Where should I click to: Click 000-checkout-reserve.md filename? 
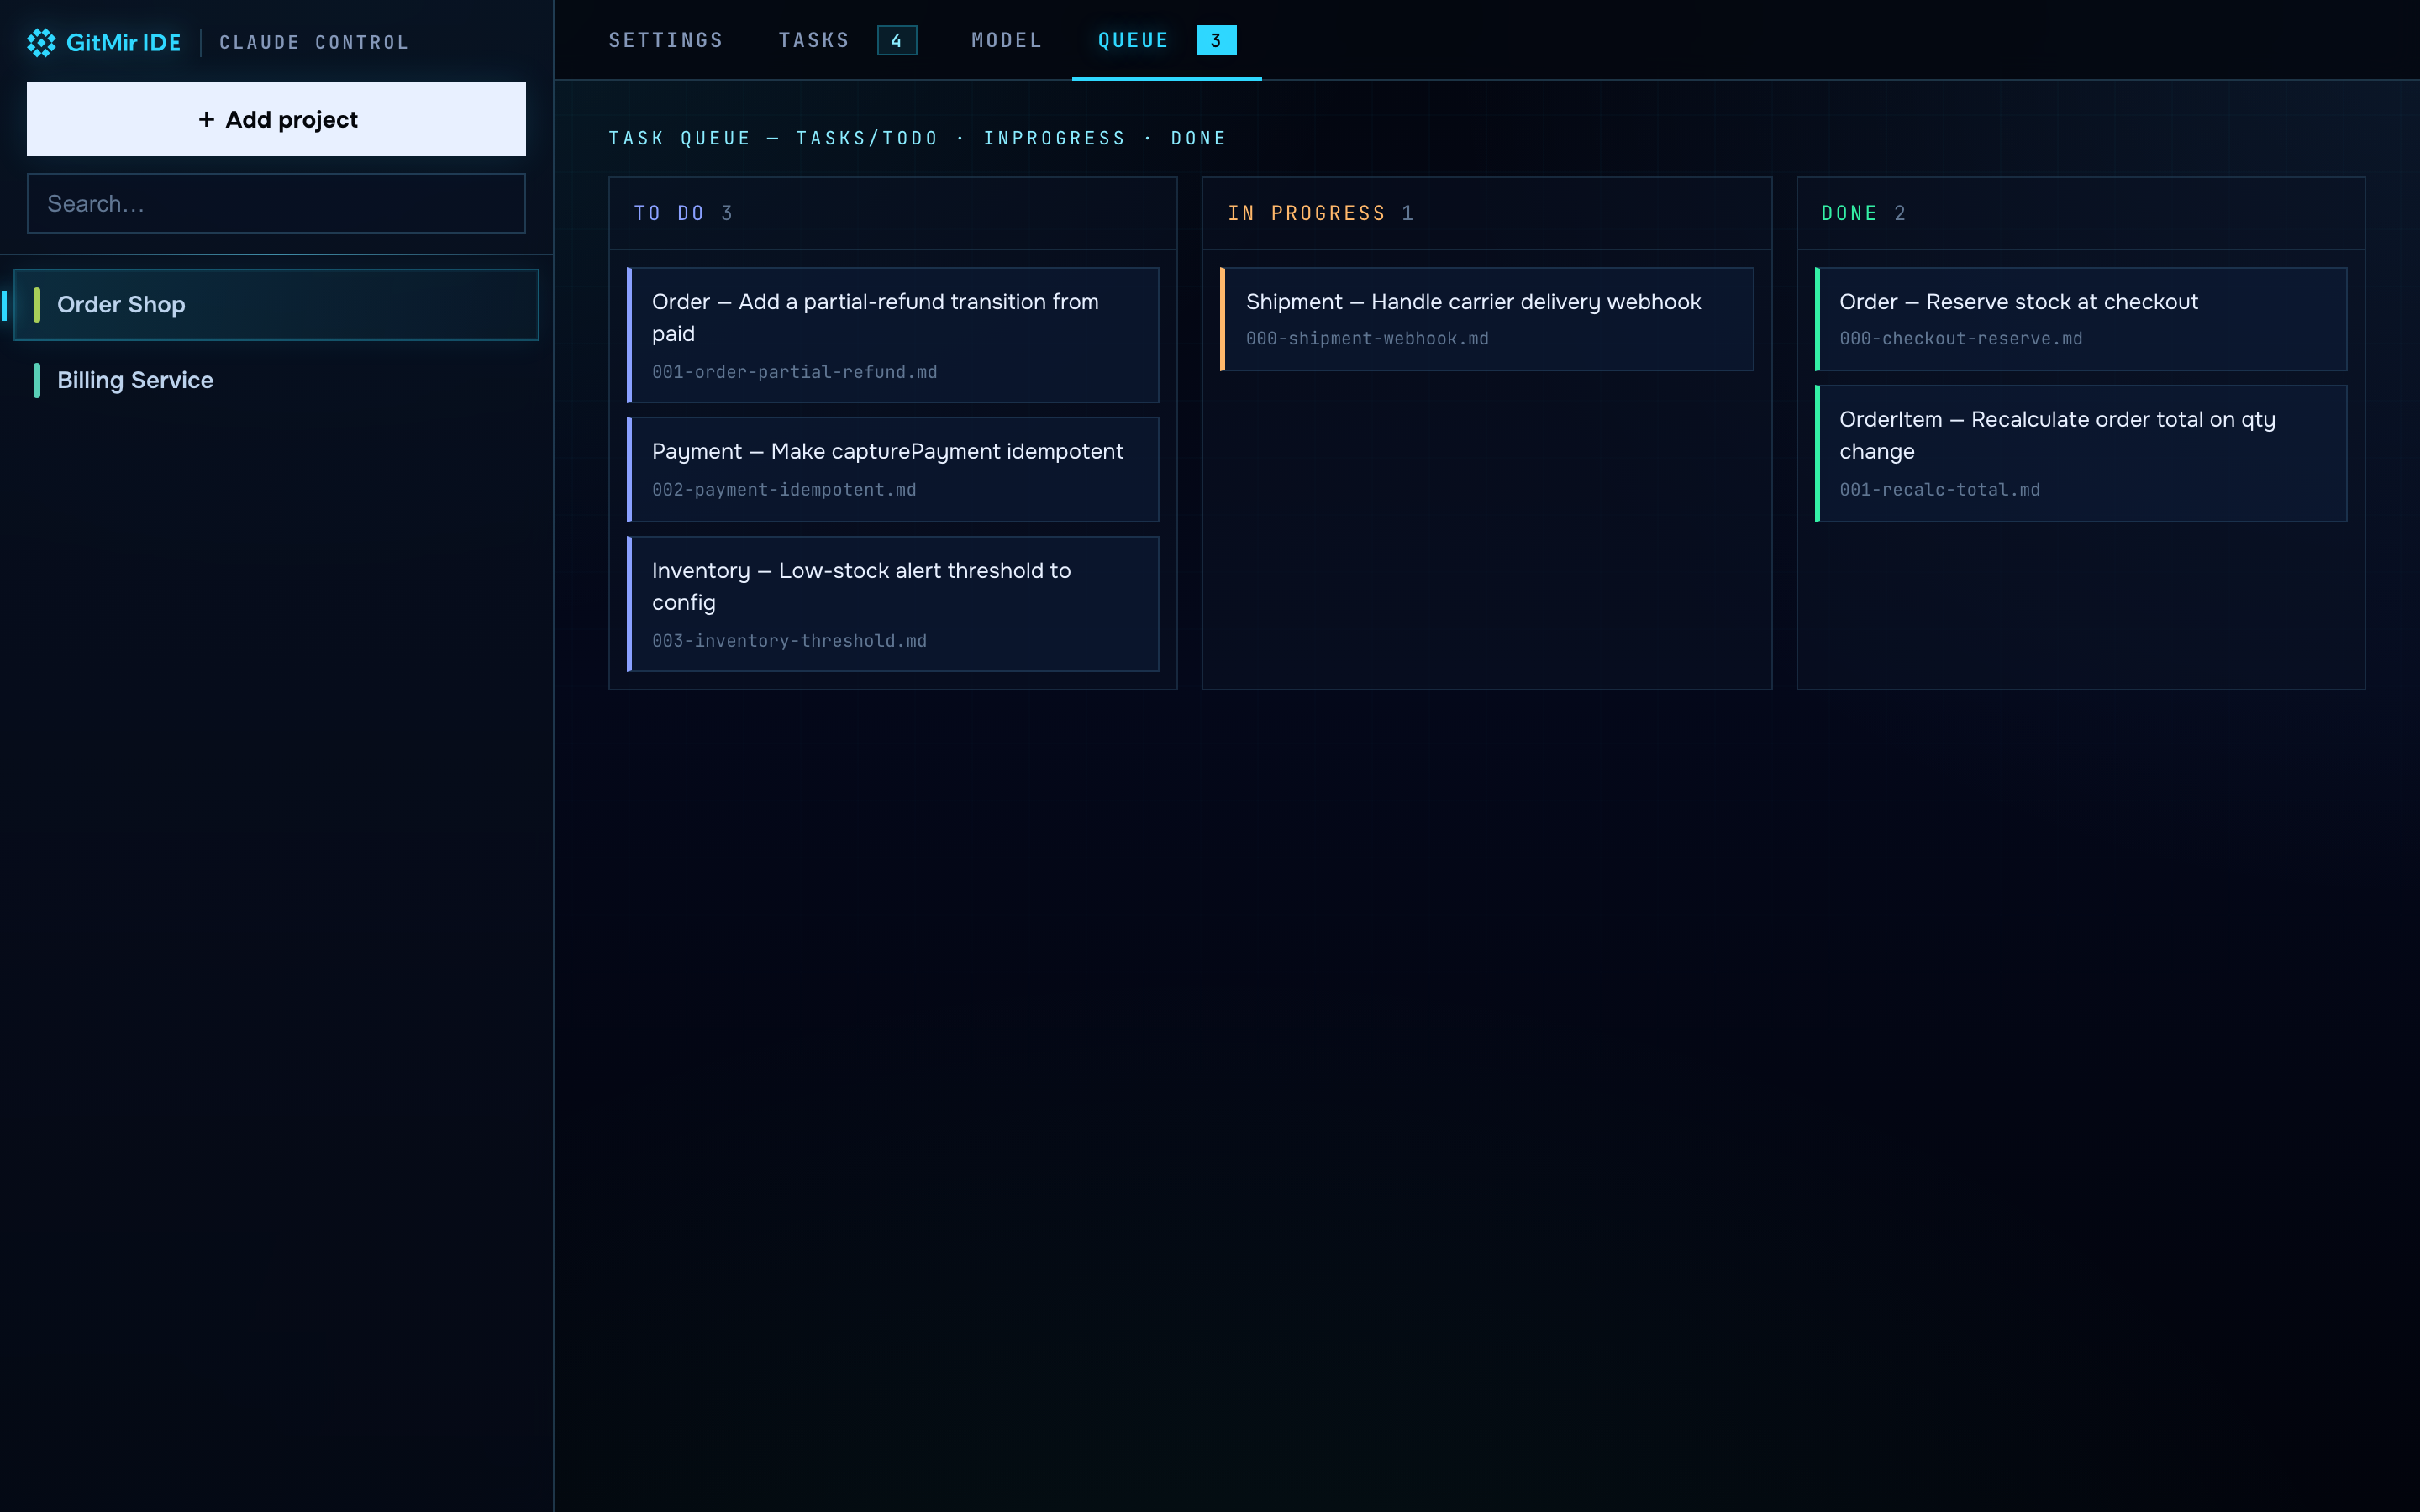click(1960, 339)
